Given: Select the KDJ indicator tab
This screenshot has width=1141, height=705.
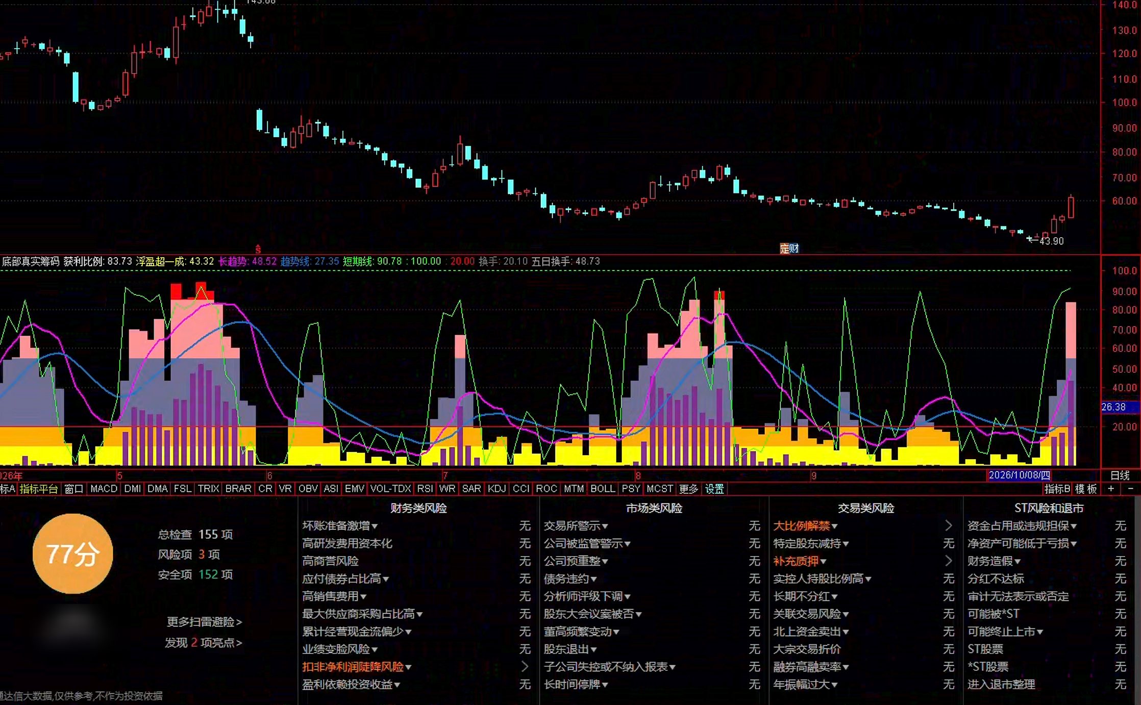Looking at the screenshot, I should point(497,489).
